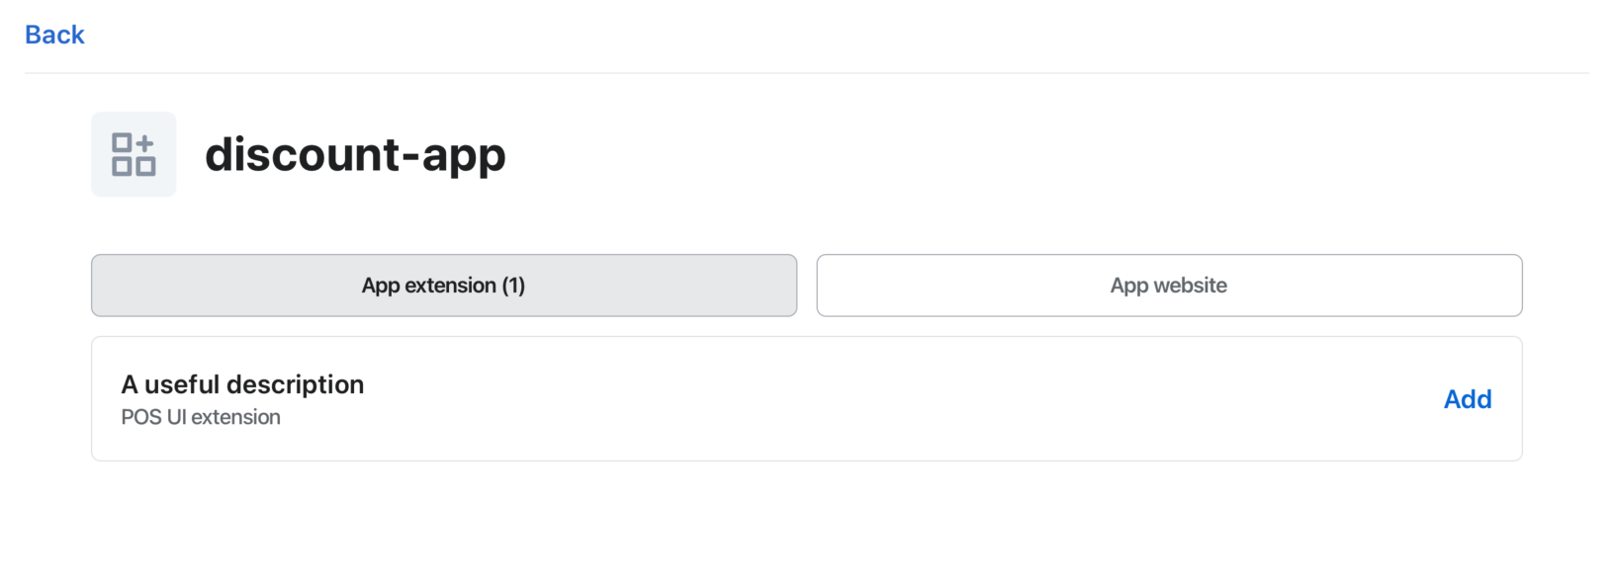The height and width of the screenshot is (581, 1616).
Task: Go back using the Back link
Action: (54, 35)
